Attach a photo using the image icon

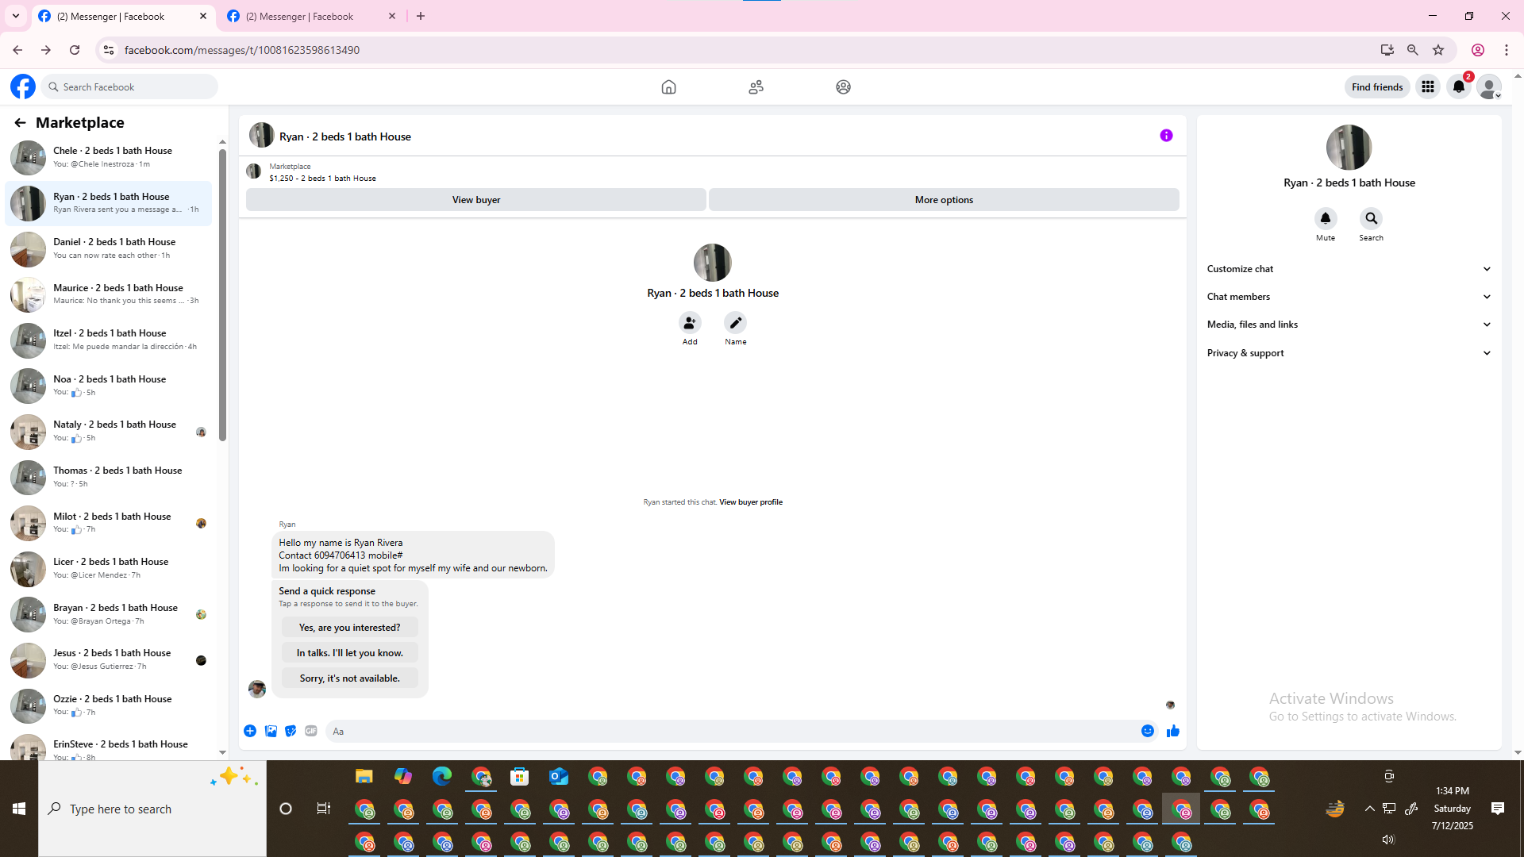(x=271, y=731)
